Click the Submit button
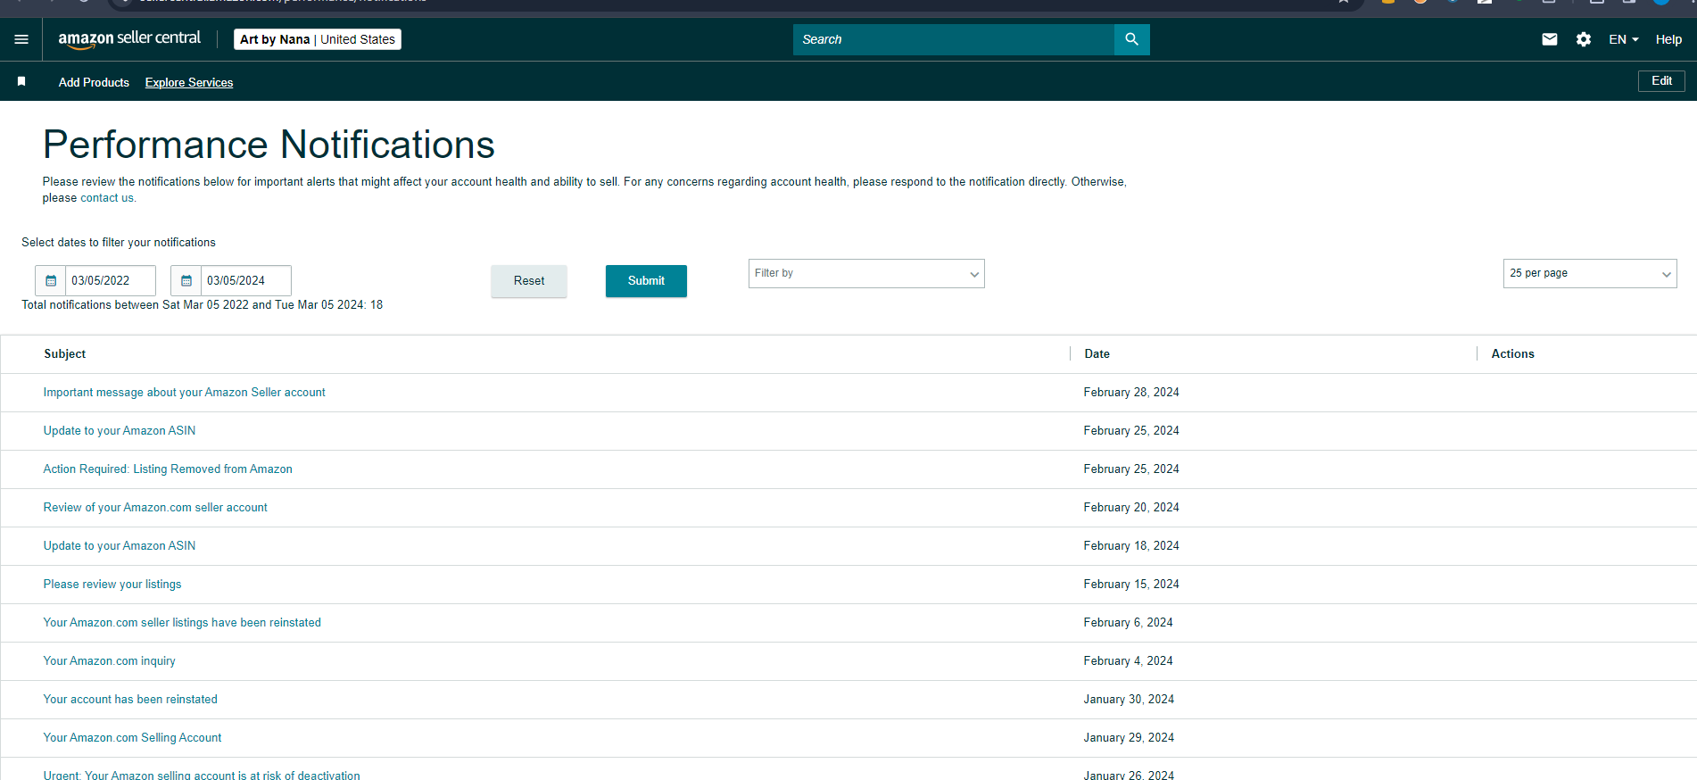Viewport: 1697px width, 780px height. 646,281
